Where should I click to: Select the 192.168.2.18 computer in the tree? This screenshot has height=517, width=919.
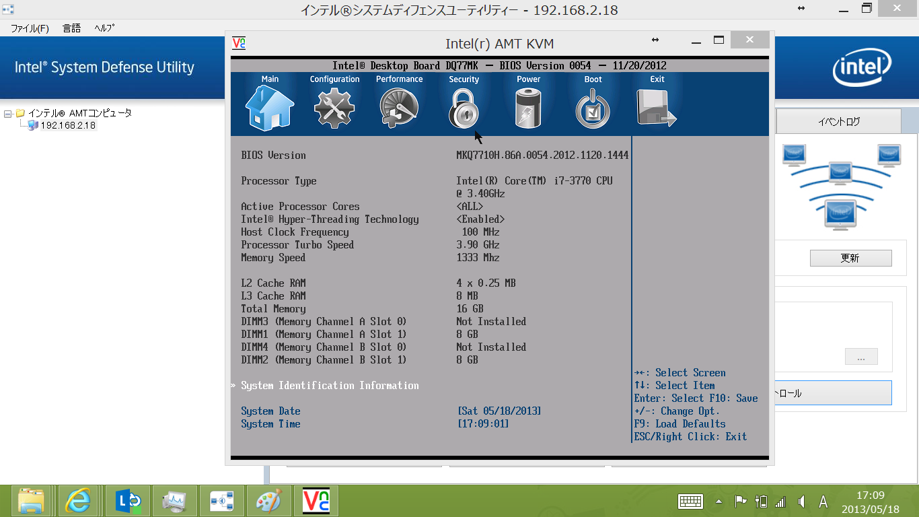68,125
